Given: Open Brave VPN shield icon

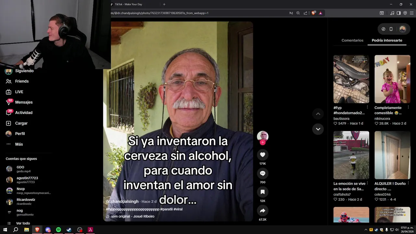Looking at the screenshot, I should (x=405, y=13).
